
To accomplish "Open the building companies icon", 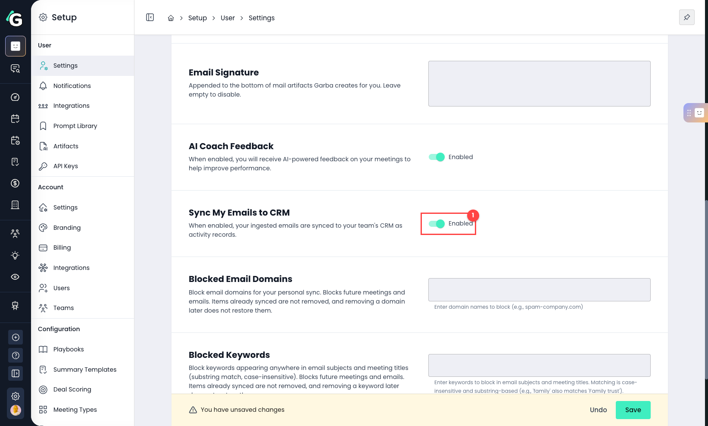I will (x=15, y=205).
